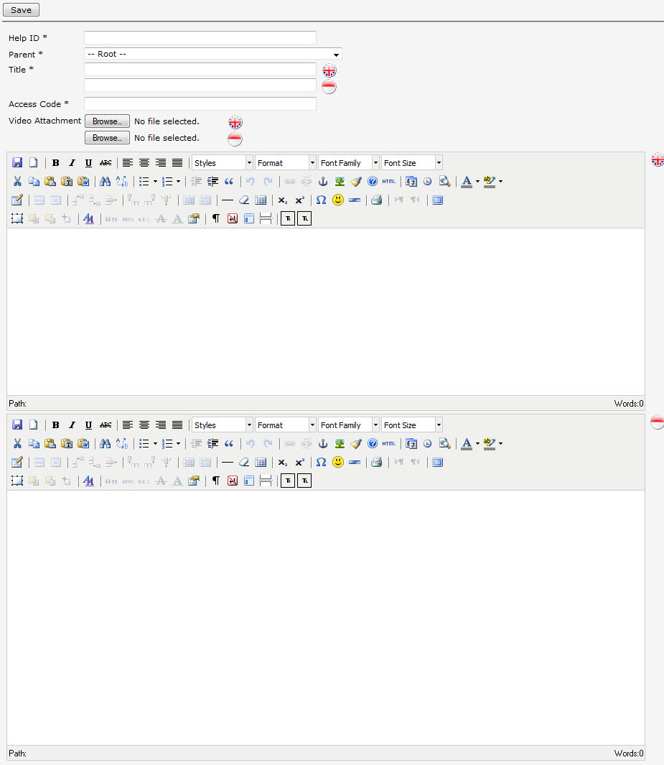Click the anchor icon in lower editor
Screen dimensions: 664x765
pos(322,444)
